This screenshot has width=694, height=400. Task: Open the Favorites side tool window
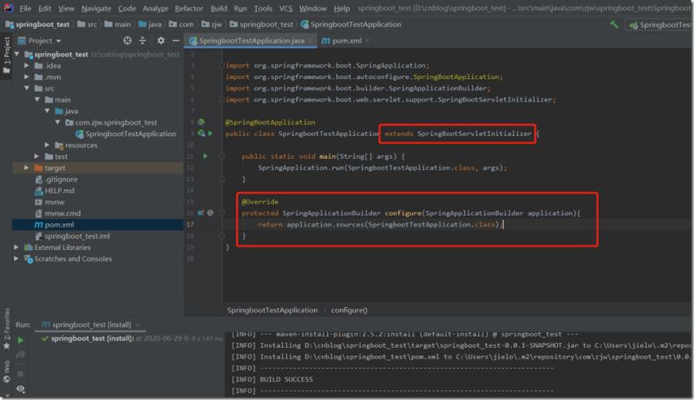tap(6, 326)
